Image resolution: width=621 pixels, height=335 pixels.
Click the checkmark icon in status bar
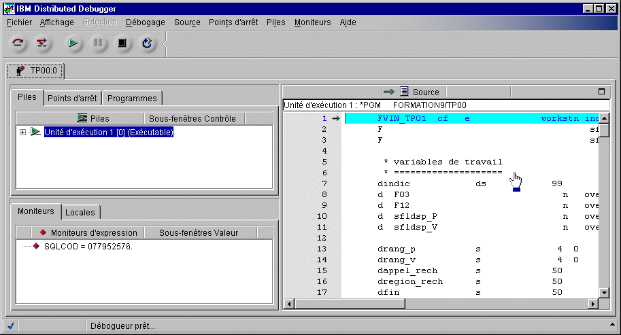coord(11,326)
